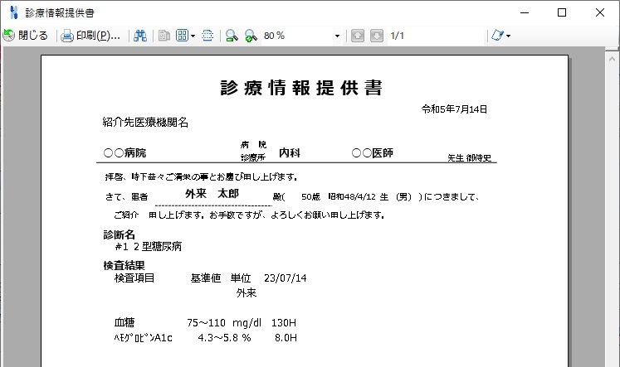
Task: Click the multi-page layout grid icon
Action: click(x=182, y=36)
